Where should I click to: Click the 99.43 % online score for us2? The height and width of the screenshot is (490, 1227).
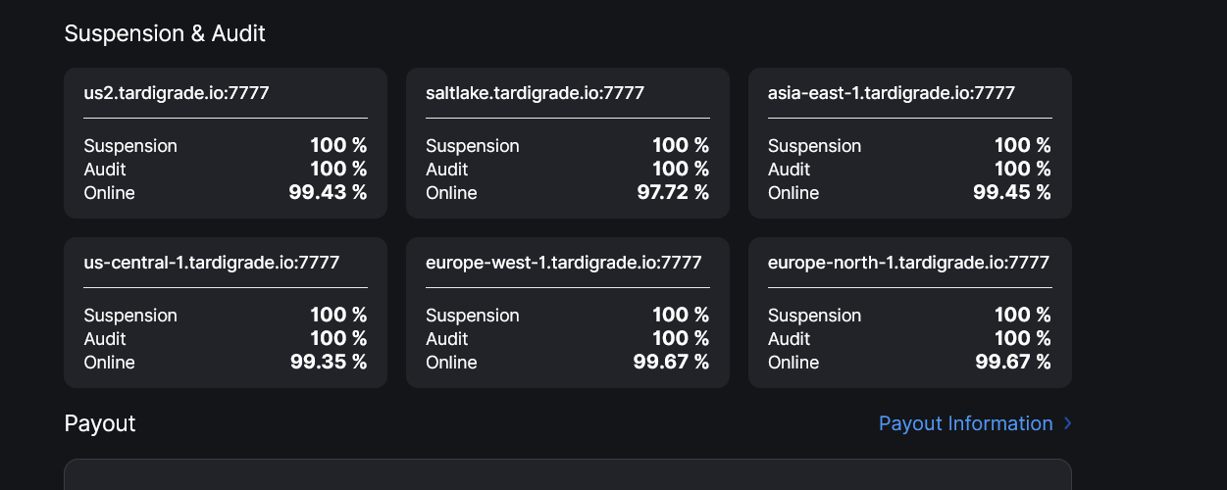[328, 193]
